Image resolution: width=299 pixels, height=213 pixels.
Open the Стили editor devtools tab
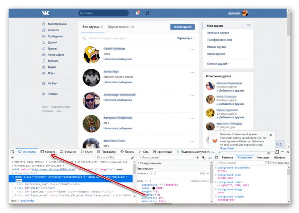pos(87,152)
